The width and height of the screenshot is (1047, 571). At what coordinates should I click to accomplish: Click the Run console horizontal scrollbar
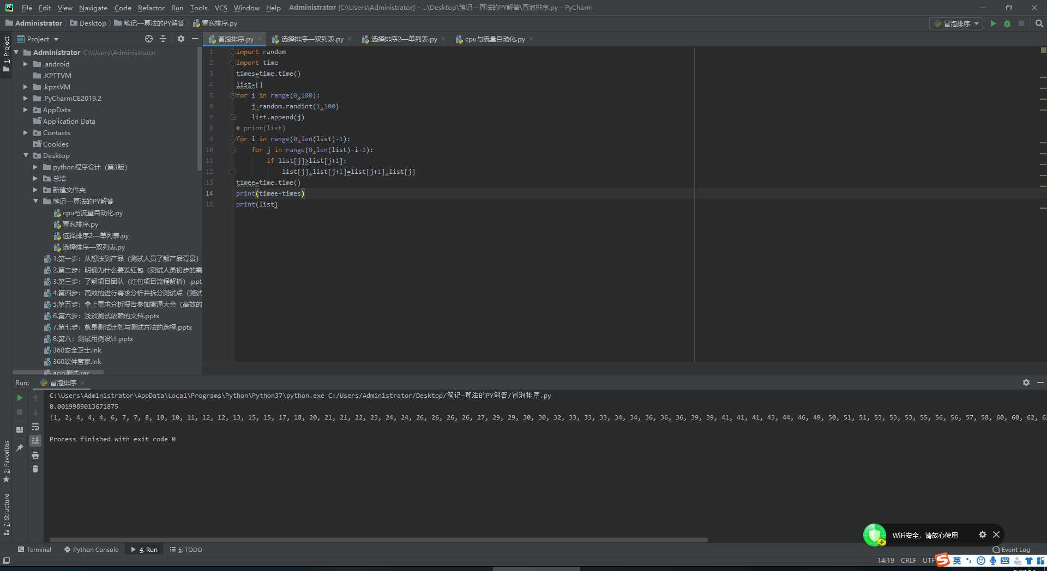378,540
